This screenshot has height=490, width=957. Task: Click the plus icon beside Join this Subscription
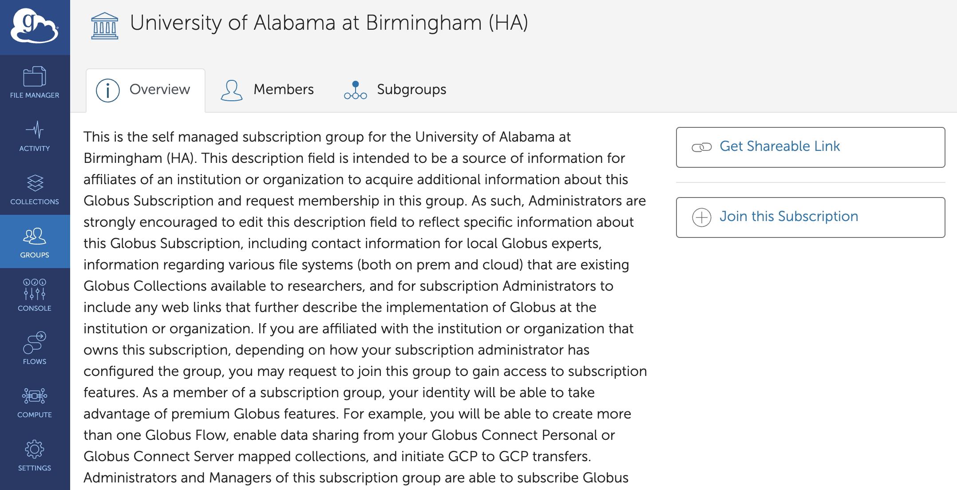tap(701, 217)
